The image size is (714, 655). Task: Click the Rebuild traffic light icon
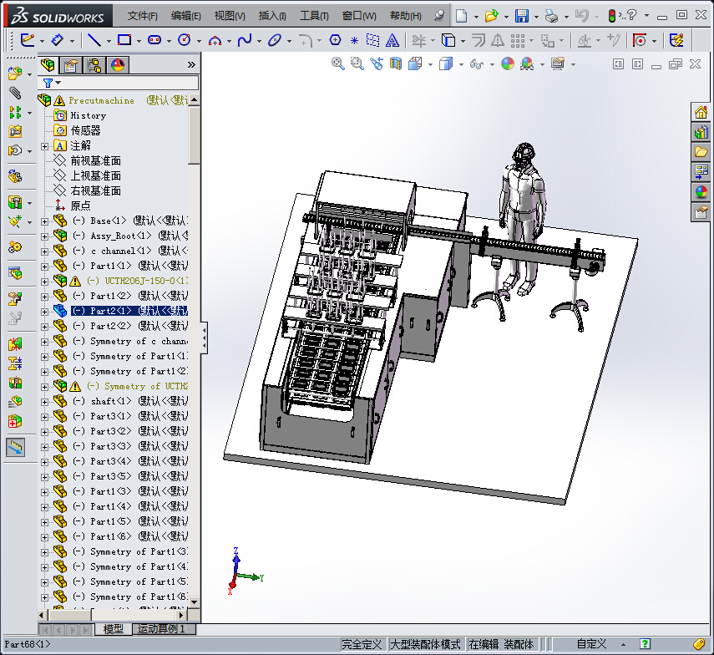click(611, 16)
